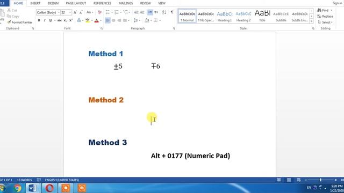Screen dimensions: 344x193
Task: Enable left-to-right text direction
Action: tap(150, 12)
